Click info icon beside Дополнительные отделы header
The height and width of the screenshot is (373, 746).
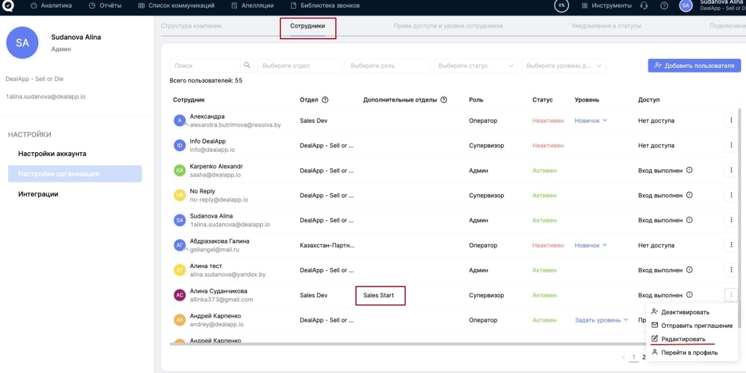coord(443,100)
